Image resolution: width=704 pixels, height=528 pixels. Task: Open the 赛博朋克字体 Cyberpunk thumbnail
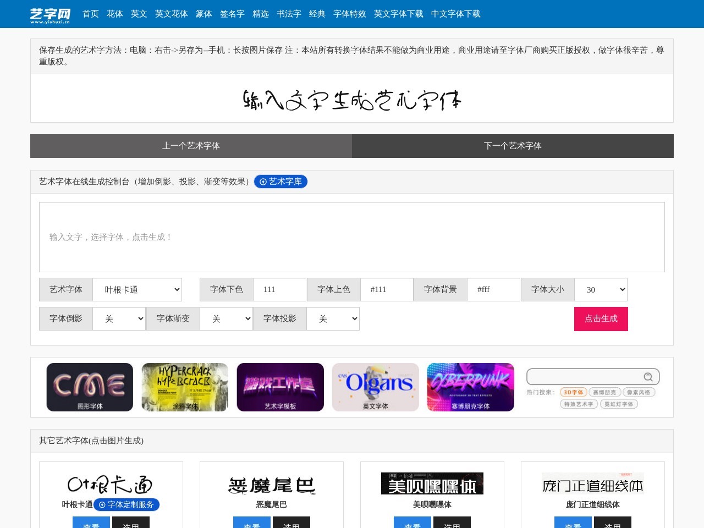[x=470, y=387]
